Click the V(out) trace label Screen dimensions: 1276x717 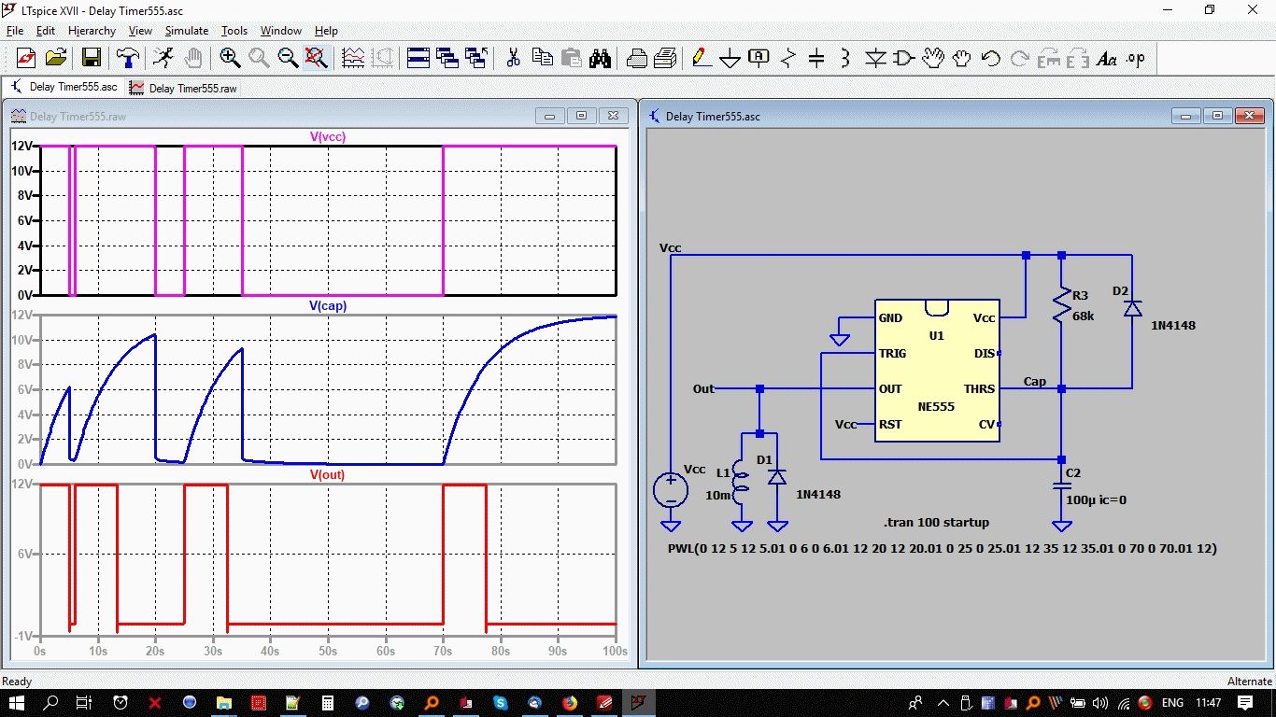(x=327, y=475)
